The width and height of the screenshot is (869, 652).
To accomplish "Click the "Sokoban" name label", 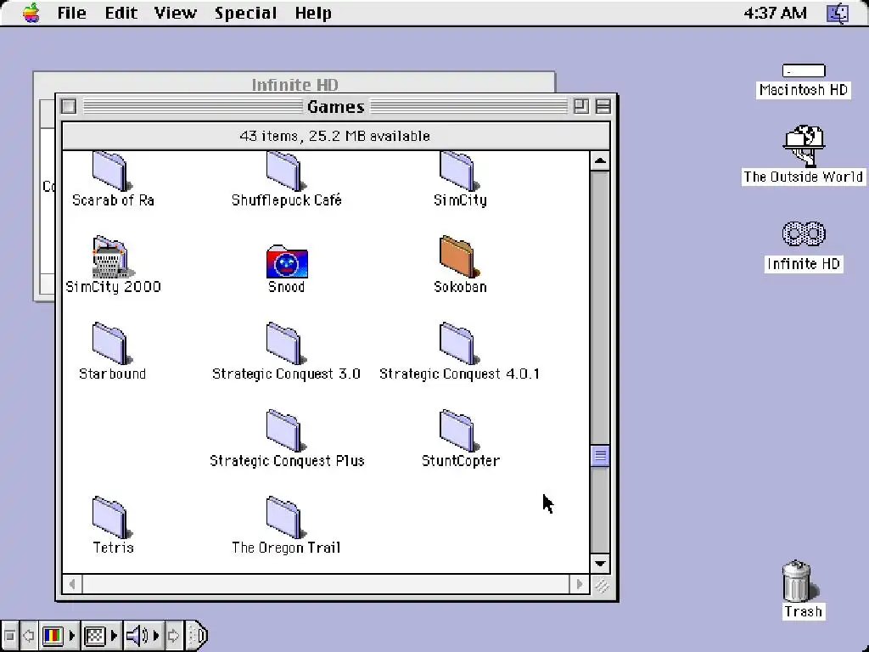I will coord(460,287).
